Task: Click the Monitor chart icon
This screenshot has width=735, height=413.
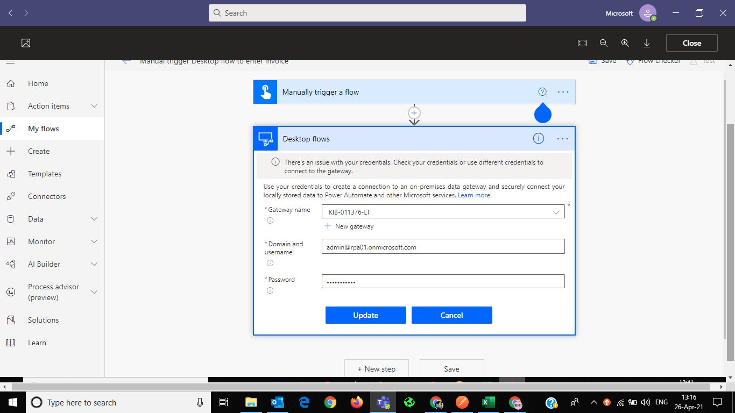Action: [x=10, y=241]
